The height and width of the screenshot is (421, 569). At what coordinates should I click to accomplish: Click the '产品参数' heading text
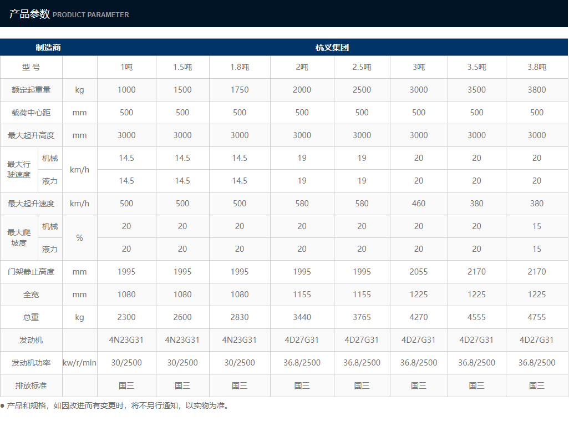29,14
